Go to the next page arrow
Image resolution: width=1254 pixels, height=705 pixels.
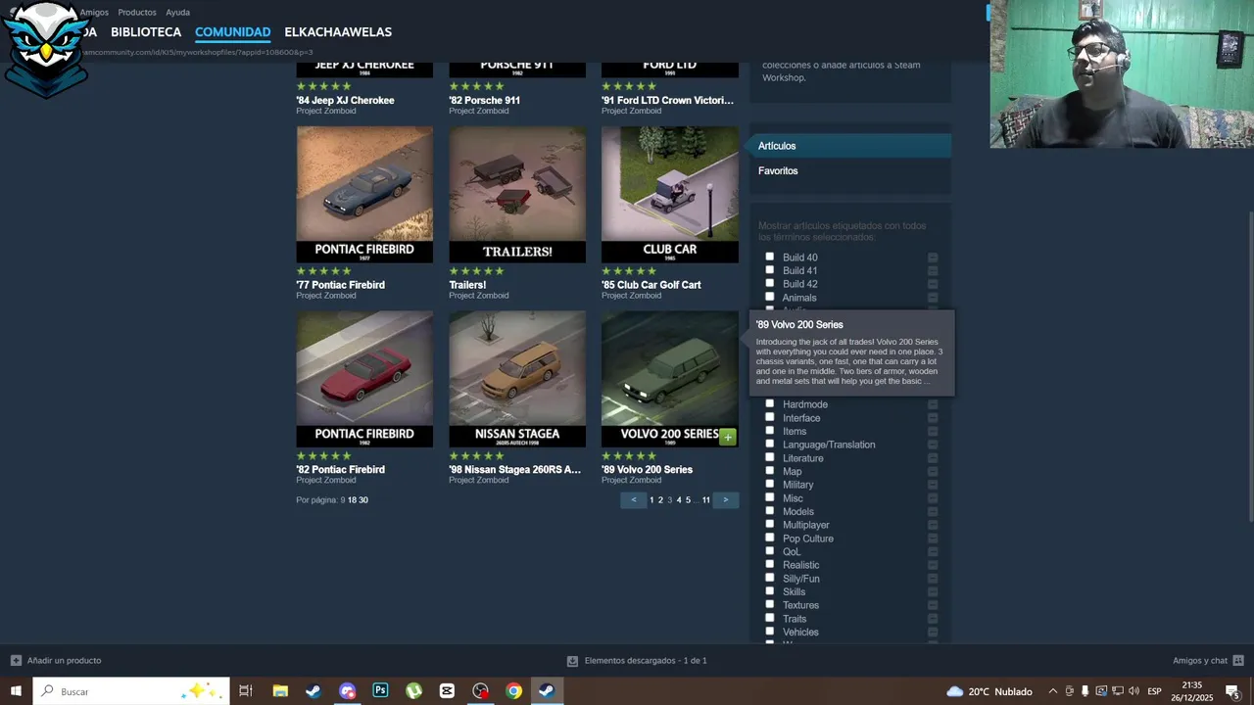[725, 499]
